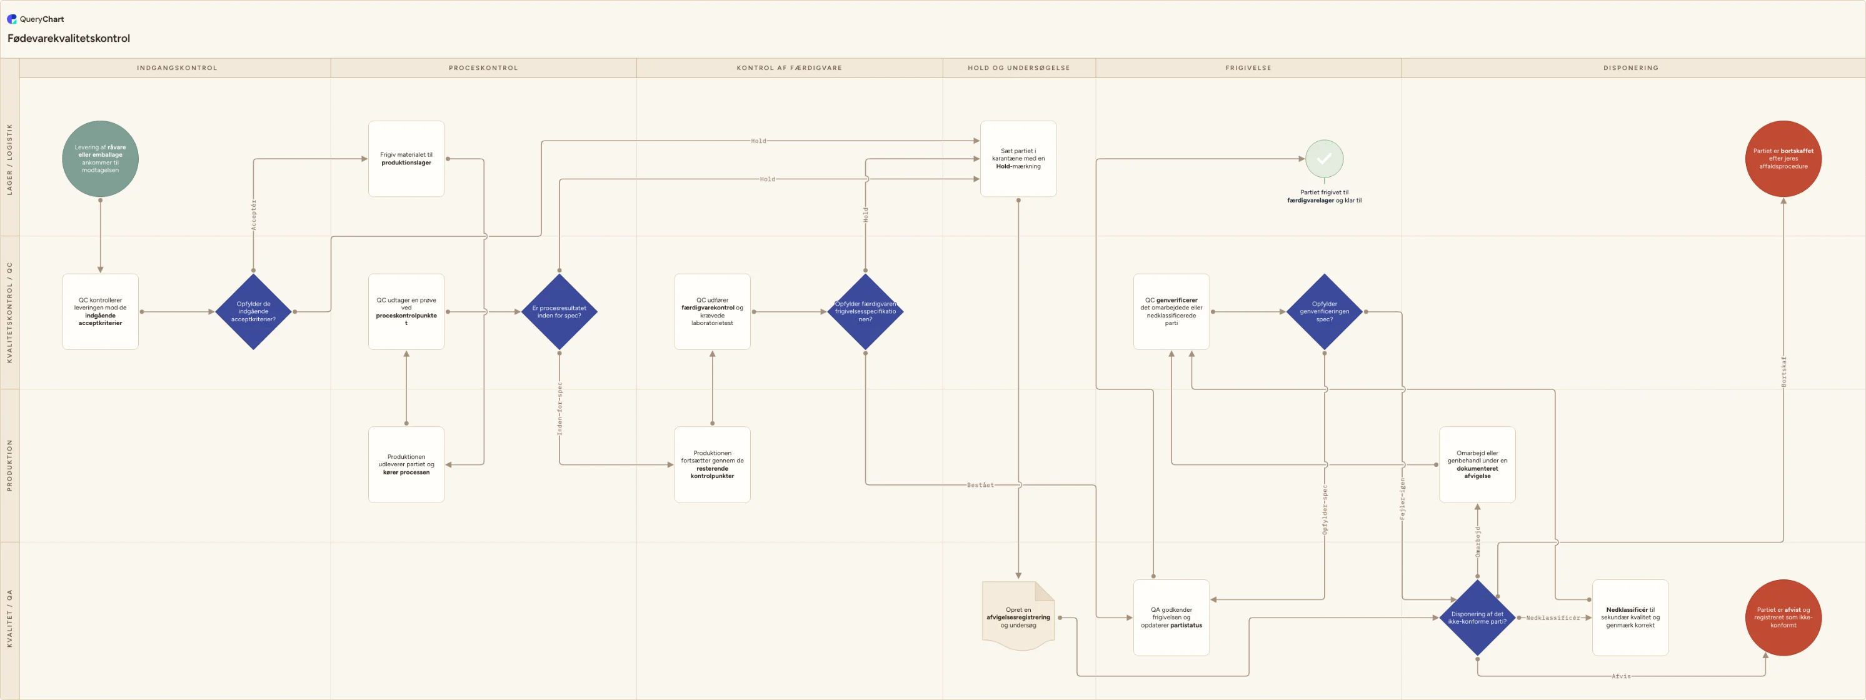
Task: Select the 'Er procesresultatet inden for spec?' diamond
Action: [x=559, y=311]
